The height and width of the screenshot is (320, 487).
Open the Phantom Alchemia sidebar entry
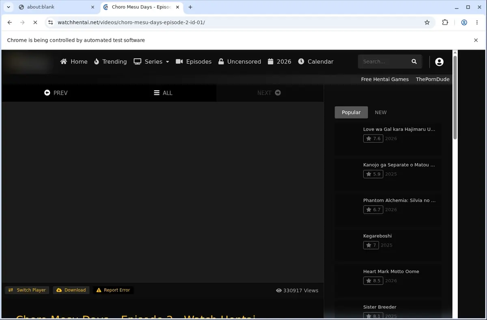tap(399, 200)
